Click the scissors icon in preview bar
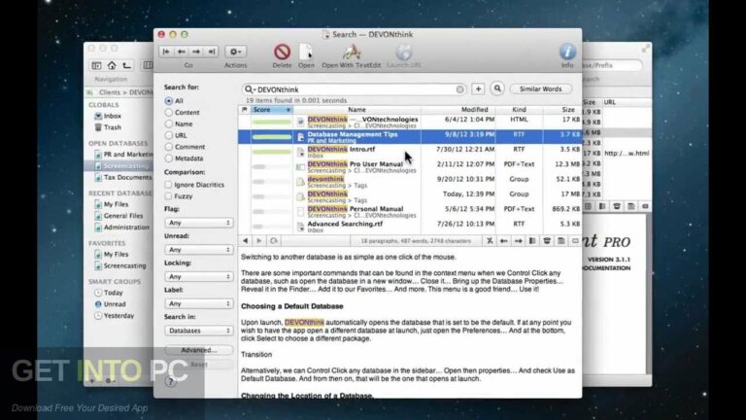Viewport: 746px width, 420px height. pyautogui.click(x=490, y=241)
